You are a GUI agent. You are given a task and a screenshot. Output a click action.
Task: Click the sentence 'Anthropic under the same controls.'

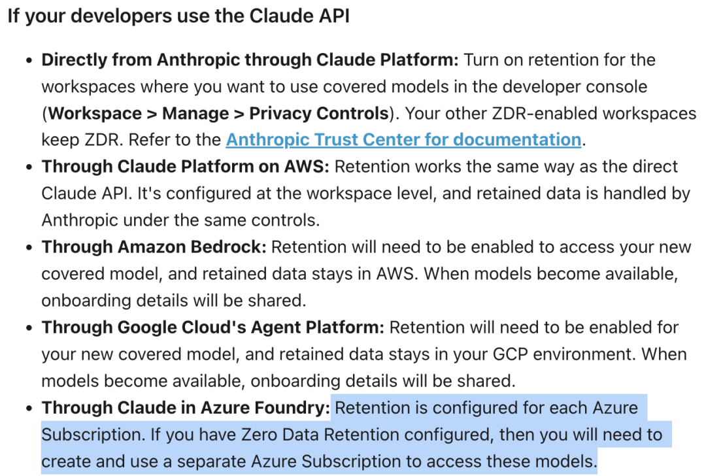180,220
